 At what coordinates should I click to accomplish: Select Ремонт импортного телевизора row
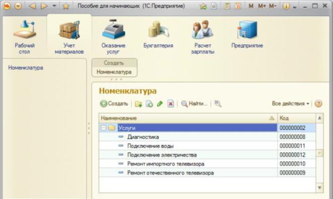pos(207,163)
